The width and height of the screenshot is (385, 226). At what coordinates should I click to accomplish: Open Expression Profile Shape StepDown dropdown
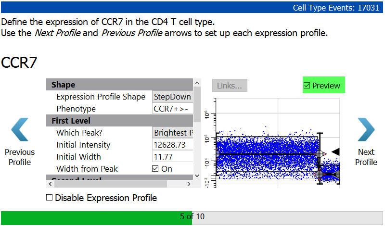(x=172, y=97)
